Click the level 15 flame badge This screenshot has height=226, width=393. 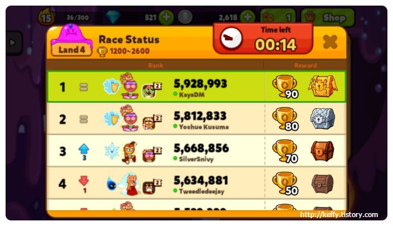[46, 17]
